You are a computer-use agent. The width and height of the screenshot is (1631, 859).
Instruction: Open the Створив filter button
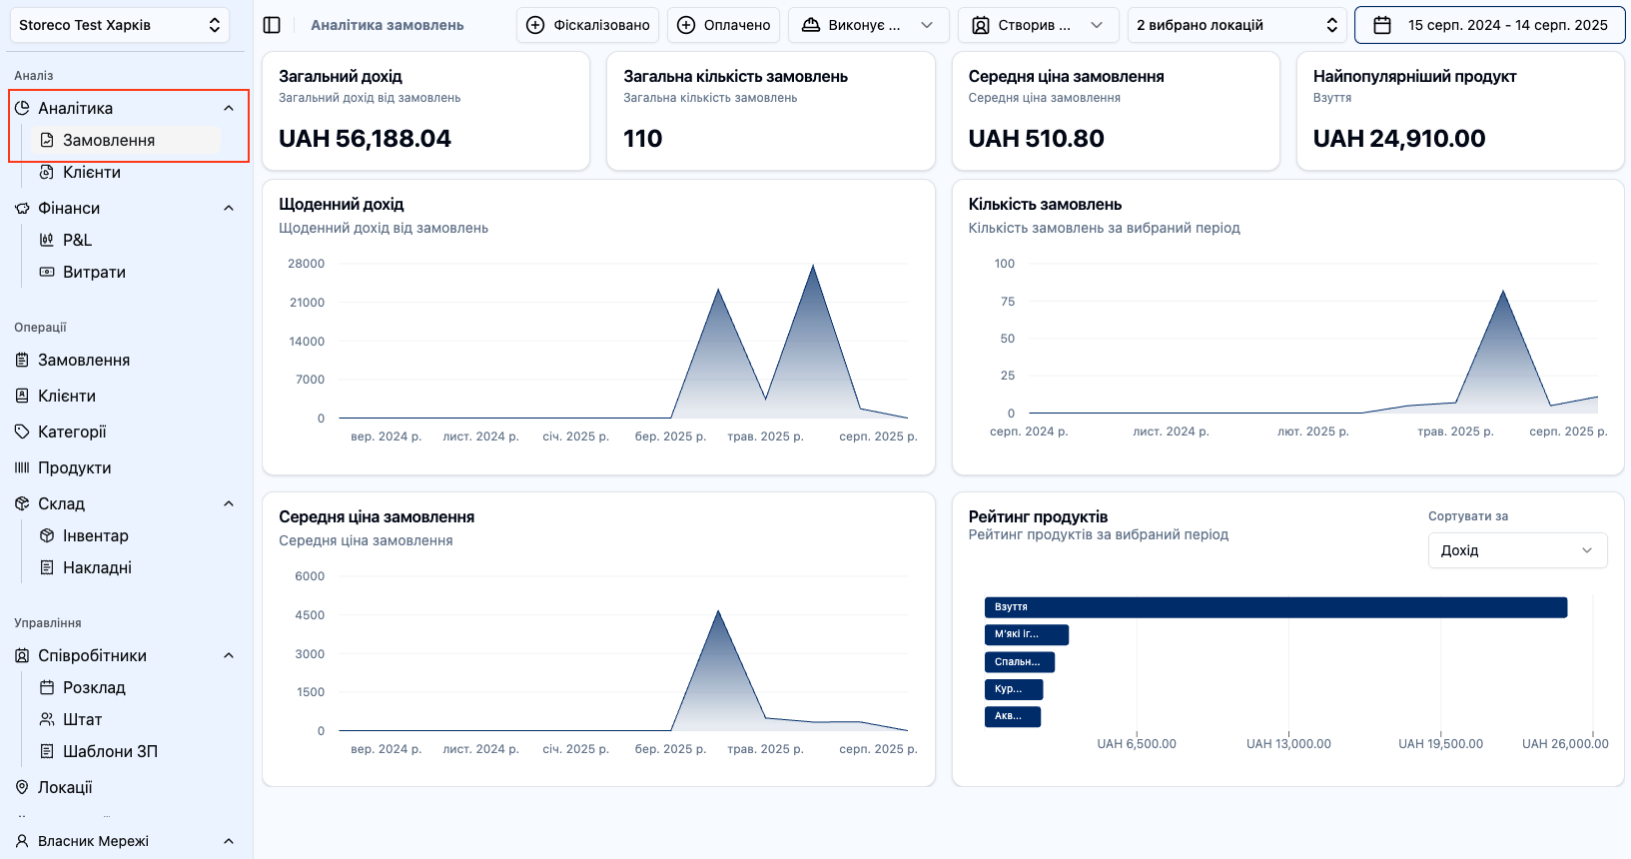tap(1037, 25)
